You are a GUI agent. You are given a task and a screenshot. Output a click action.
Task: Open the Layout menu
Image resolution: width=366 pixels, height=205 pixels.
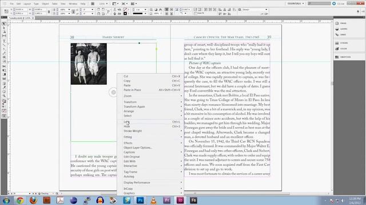[27, 4]
